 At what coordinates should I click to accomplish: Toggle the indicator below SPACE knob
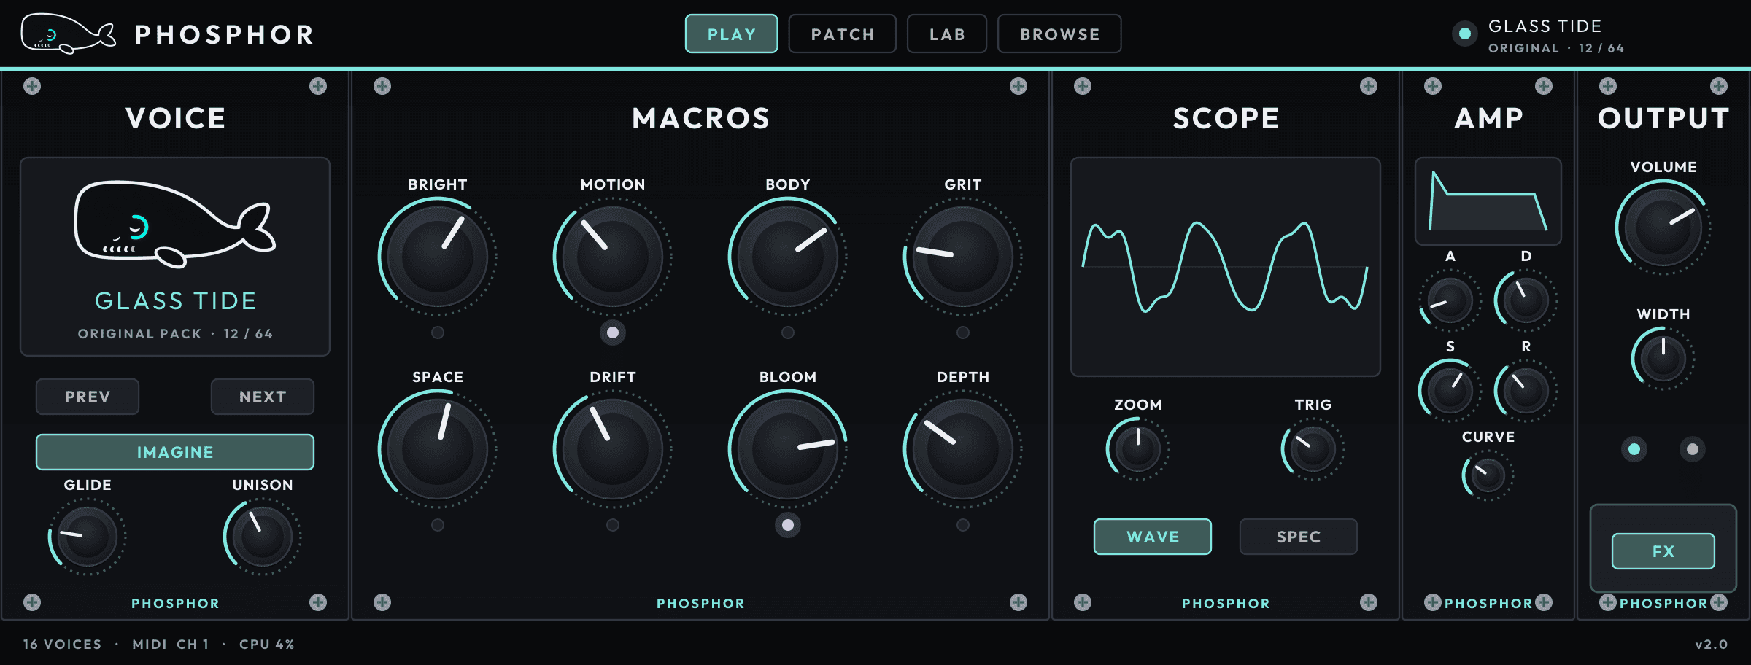[x=438, y=525]
